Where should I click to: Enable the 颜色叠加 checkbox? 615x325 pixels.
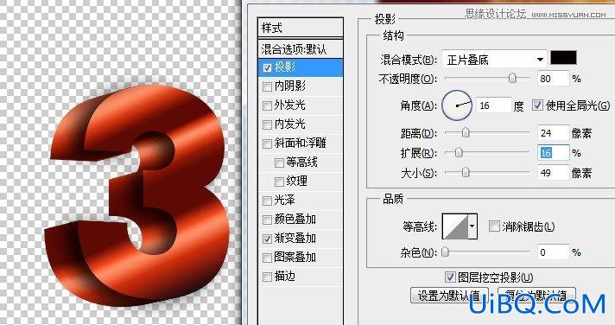267,220
